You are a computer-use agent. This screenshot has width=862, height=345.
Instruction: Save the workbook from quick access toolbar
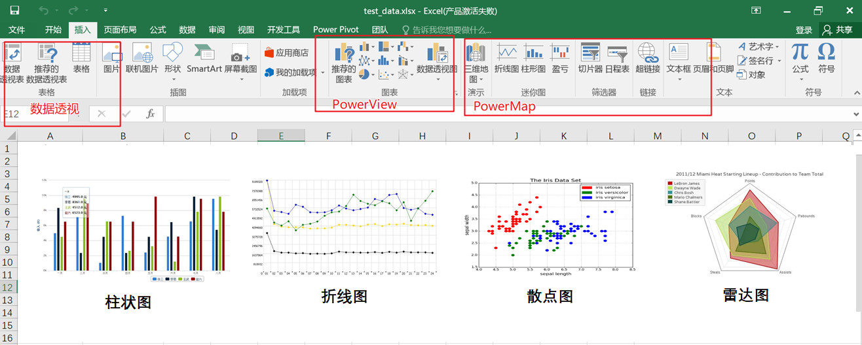coord(14,10)
